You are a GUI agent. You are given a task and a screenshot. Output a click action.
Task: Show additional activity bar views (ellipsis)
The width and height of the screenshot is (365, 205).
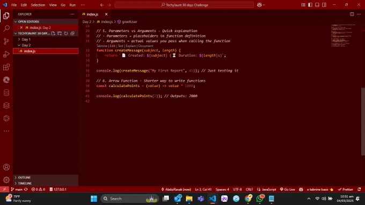click(6, 131)
